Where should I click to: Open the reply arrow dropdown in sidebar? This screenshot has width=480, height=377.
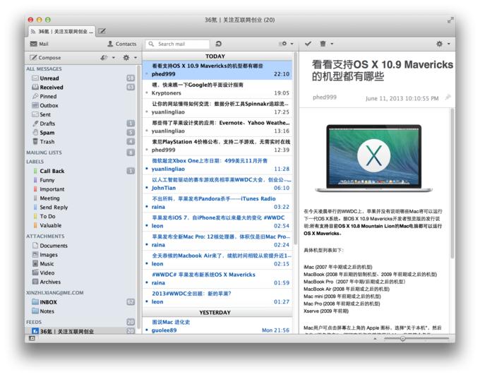tap(107, 58)
